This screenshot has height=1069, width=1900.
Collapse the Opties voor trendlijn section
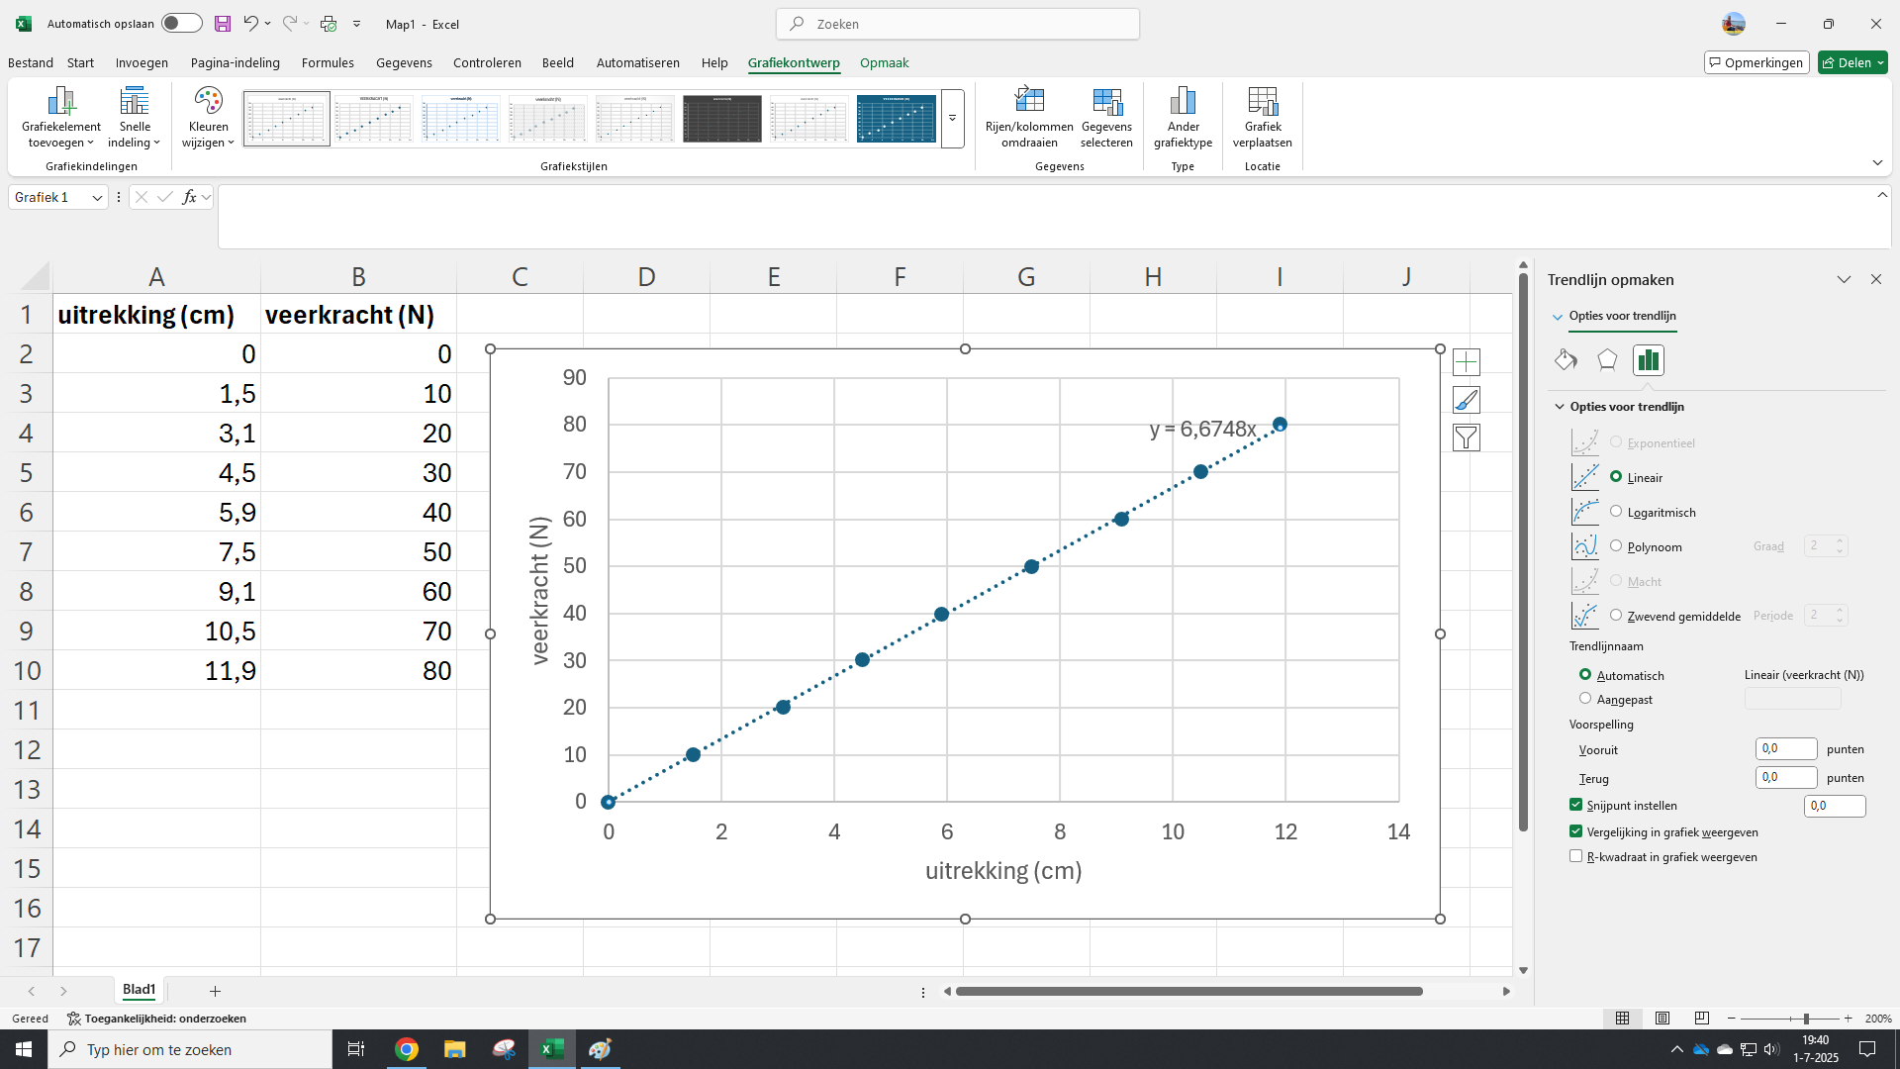click(x=1560, y=407)
